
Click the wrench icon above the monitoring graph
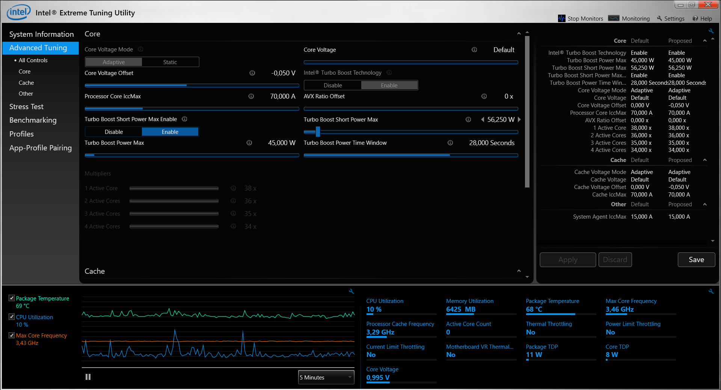tap(351, 291)
